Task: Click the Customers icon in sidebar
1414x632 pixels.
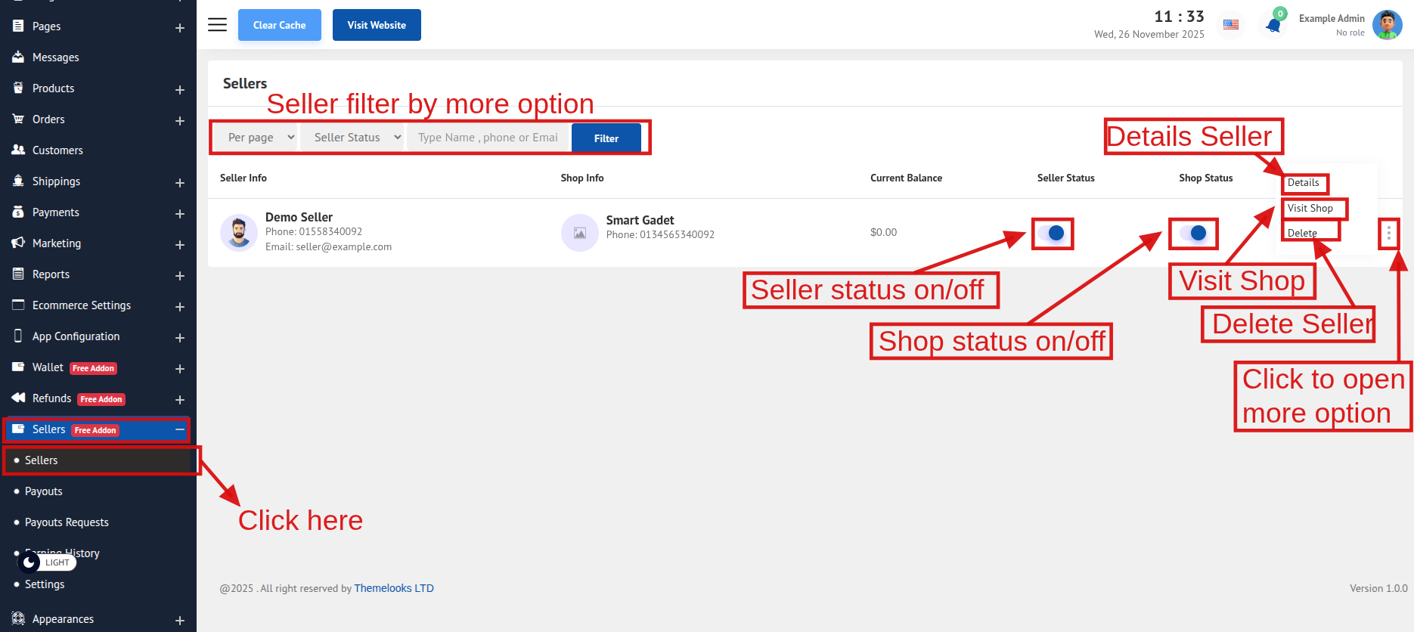Action: tap(18, 150)
